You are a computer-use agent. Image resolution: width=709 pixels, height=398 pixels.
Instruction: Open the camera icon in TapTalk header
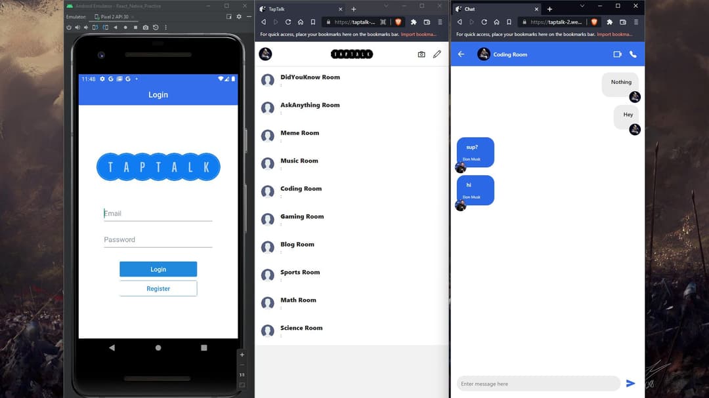421,54
